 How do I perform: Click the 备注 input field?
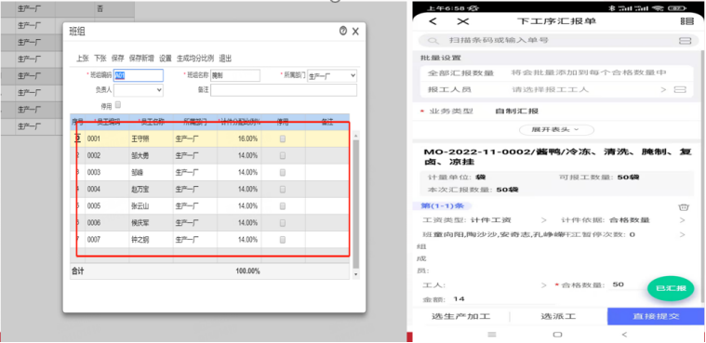(x=284, y=90)
